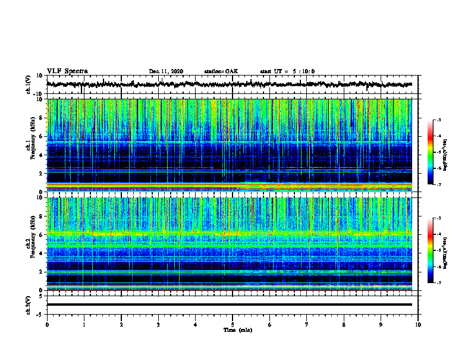Click the "5" minute time-axis tick label
This screenshot has width=471, height=364.
point(233,325)
